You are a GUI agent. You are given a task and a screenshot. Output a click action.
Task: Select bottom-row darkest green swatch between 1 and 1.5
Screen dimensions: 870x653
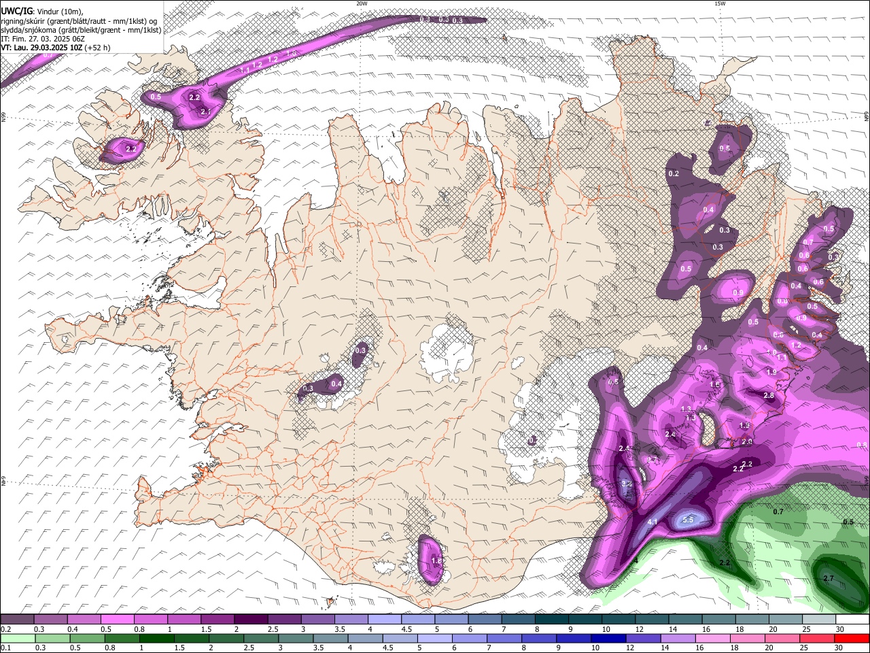pyautogui.click(x=157, y=638)
